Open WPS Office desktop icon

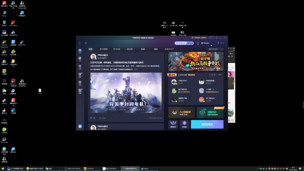[13, 23]
